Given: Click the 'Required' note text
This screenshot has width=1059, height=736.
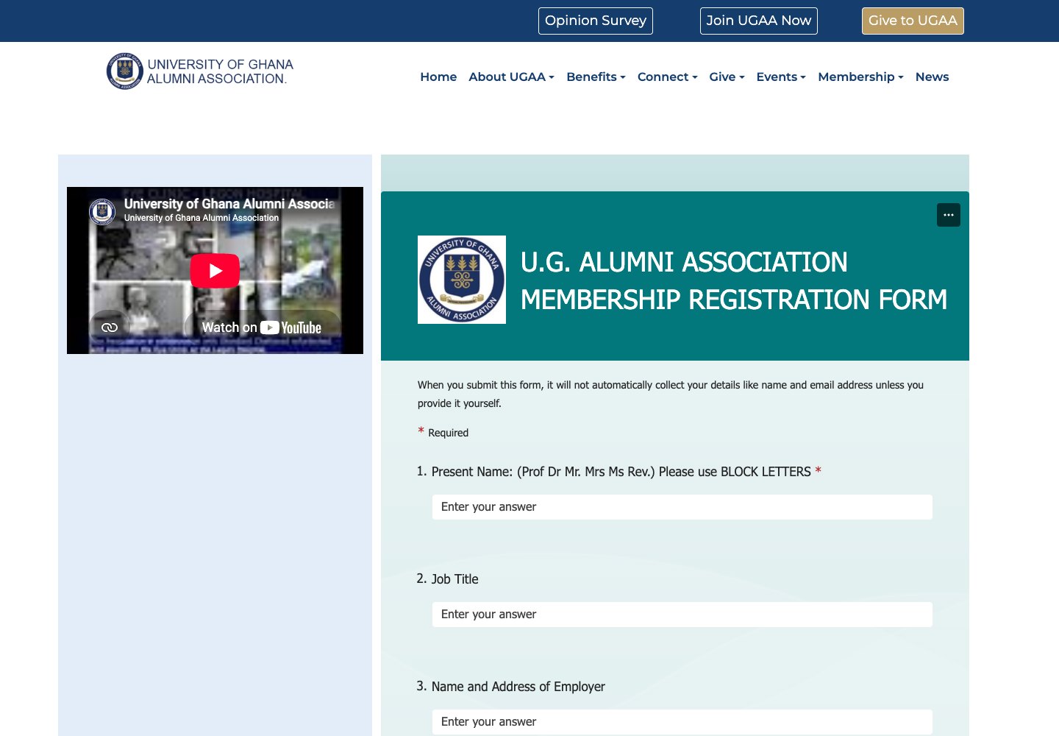Looking at the screenshot, I should (x=448, y=433).
